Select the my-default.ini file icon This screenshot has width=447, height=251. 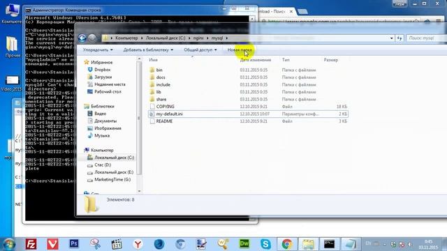[x=152, y=114]
